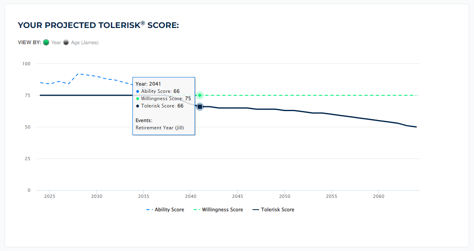474x251 pixels.
Task: Click green Willingness Score bullet in tooltip
Action: click(138, 99)
